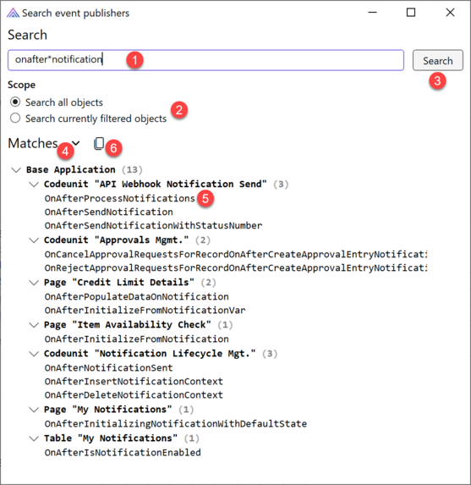Select Codeunit "Notification Lifecycle Mgt." row

point(161,354)
